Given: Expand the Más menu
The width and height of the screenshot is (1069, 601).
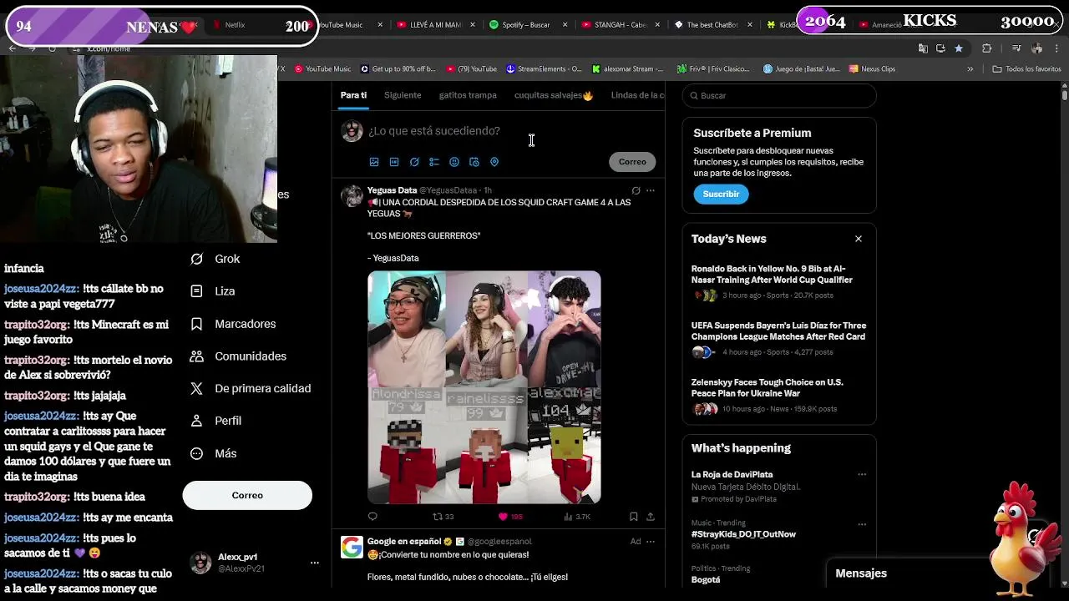Looking at the screenshot, I should tap(213, 453).
